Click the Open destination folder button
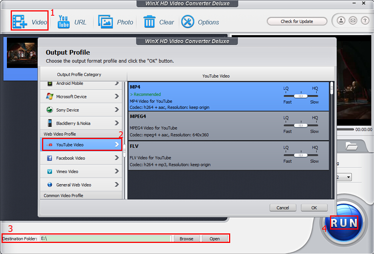 tap(215, 238)
